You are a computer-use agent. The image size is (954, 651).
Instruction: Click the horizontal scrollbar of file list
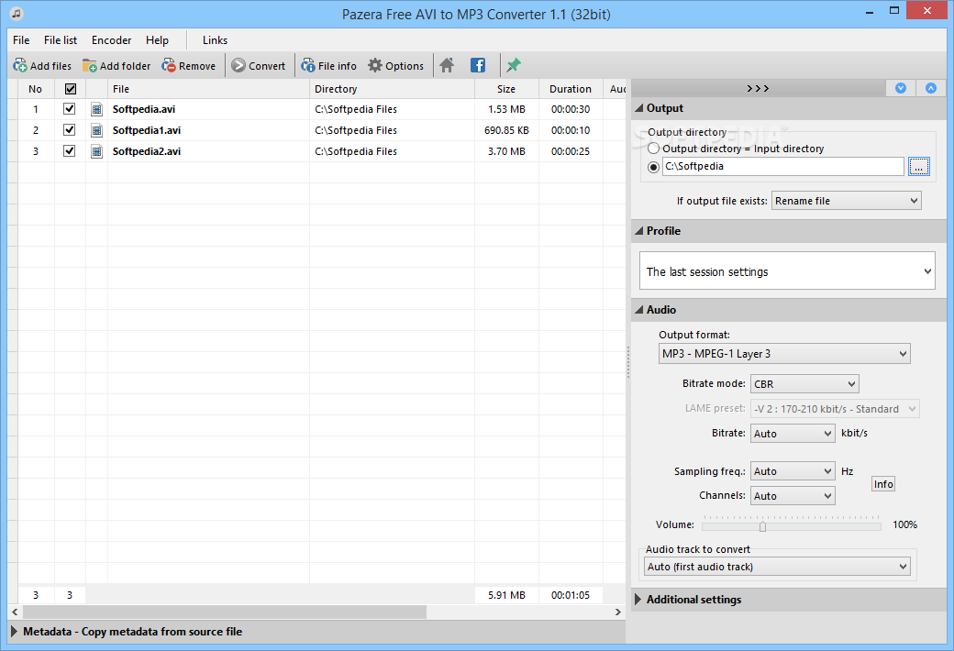point(223,612)
